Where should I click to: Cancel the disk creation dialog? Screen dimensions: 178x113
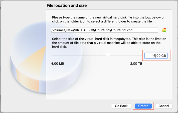[x=164, y=106]
